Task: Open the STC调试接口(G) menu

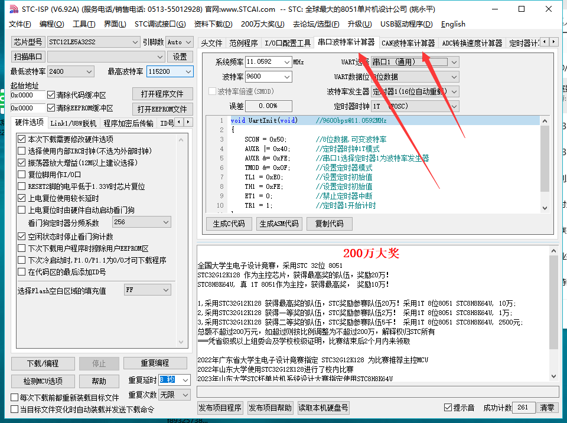Action: [160, 24]
